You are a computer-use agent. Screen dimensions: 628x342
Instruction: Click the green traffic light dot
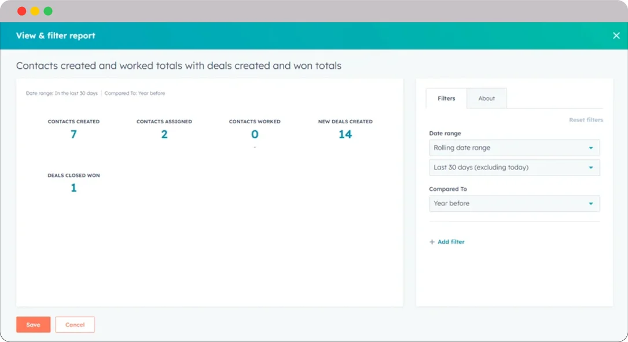click(x=47, y=10)
